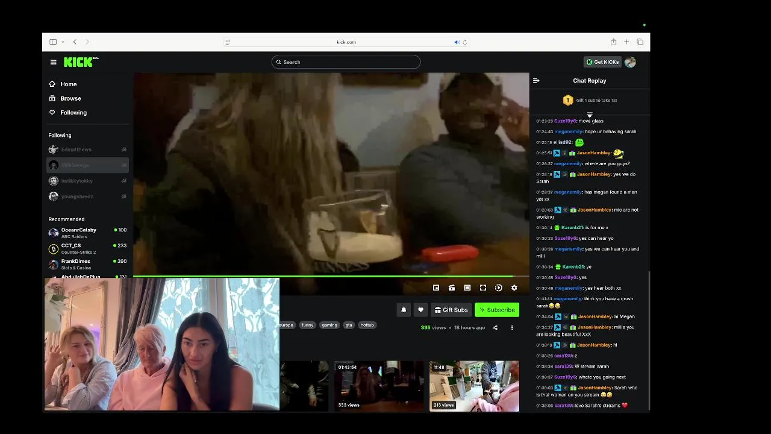Collapse the Kick sidebar with the hamburger menu

[54, 62]
